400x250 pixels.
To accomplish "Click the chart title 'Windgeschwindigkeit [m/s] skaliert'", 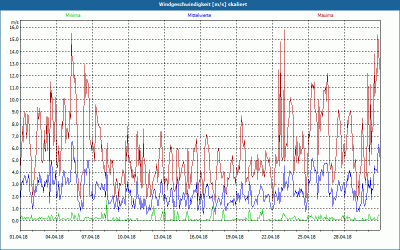I will (x=203, y=4).
